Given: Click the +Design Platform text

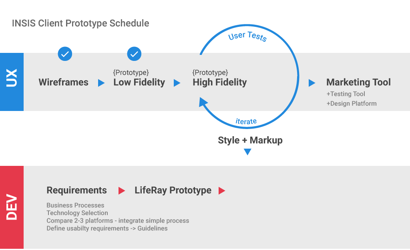Looking at the screenshot, I should point(352,103).
